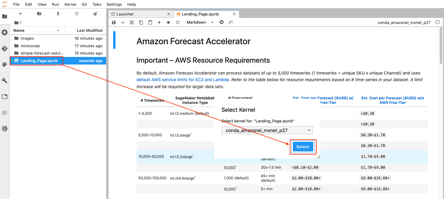Select Landing_Page.ipynb in file browser
Image resolution: width=444 pixels, height=199 pixels.
(x=58, y=61)
